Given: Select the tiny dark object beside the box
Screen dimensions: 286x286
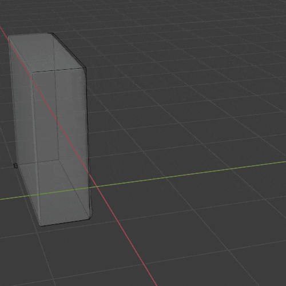Looking at the screenshot, I should pyautogui.click(x=15, y=166).
